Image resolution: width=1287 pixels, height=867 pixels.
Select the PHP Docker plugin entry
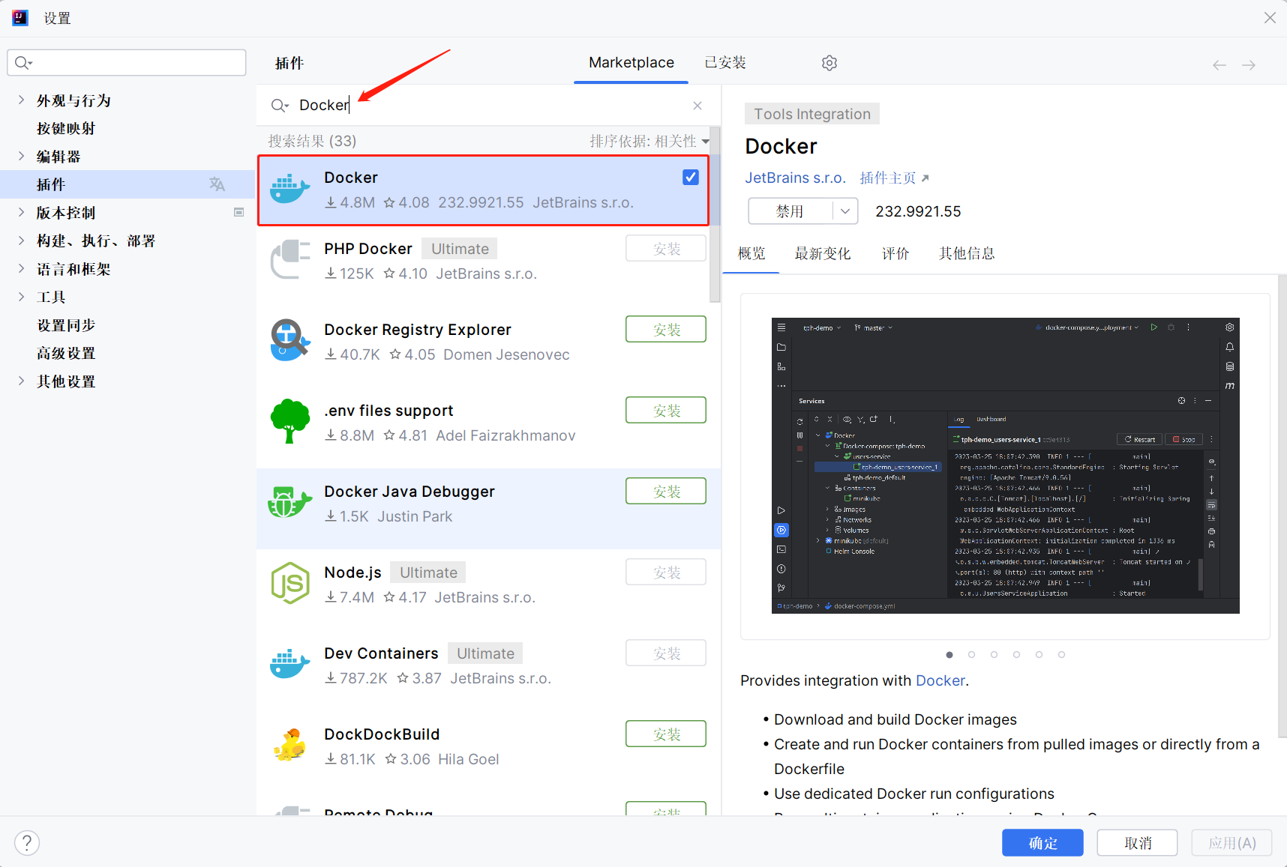483,261
